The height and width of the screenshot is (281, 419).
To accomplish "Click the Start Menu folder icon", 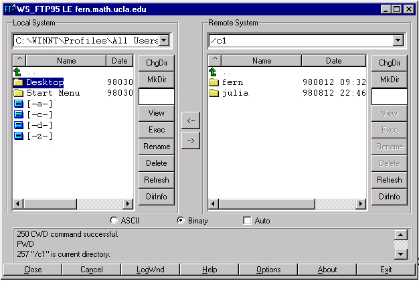I will click(18, 93).
